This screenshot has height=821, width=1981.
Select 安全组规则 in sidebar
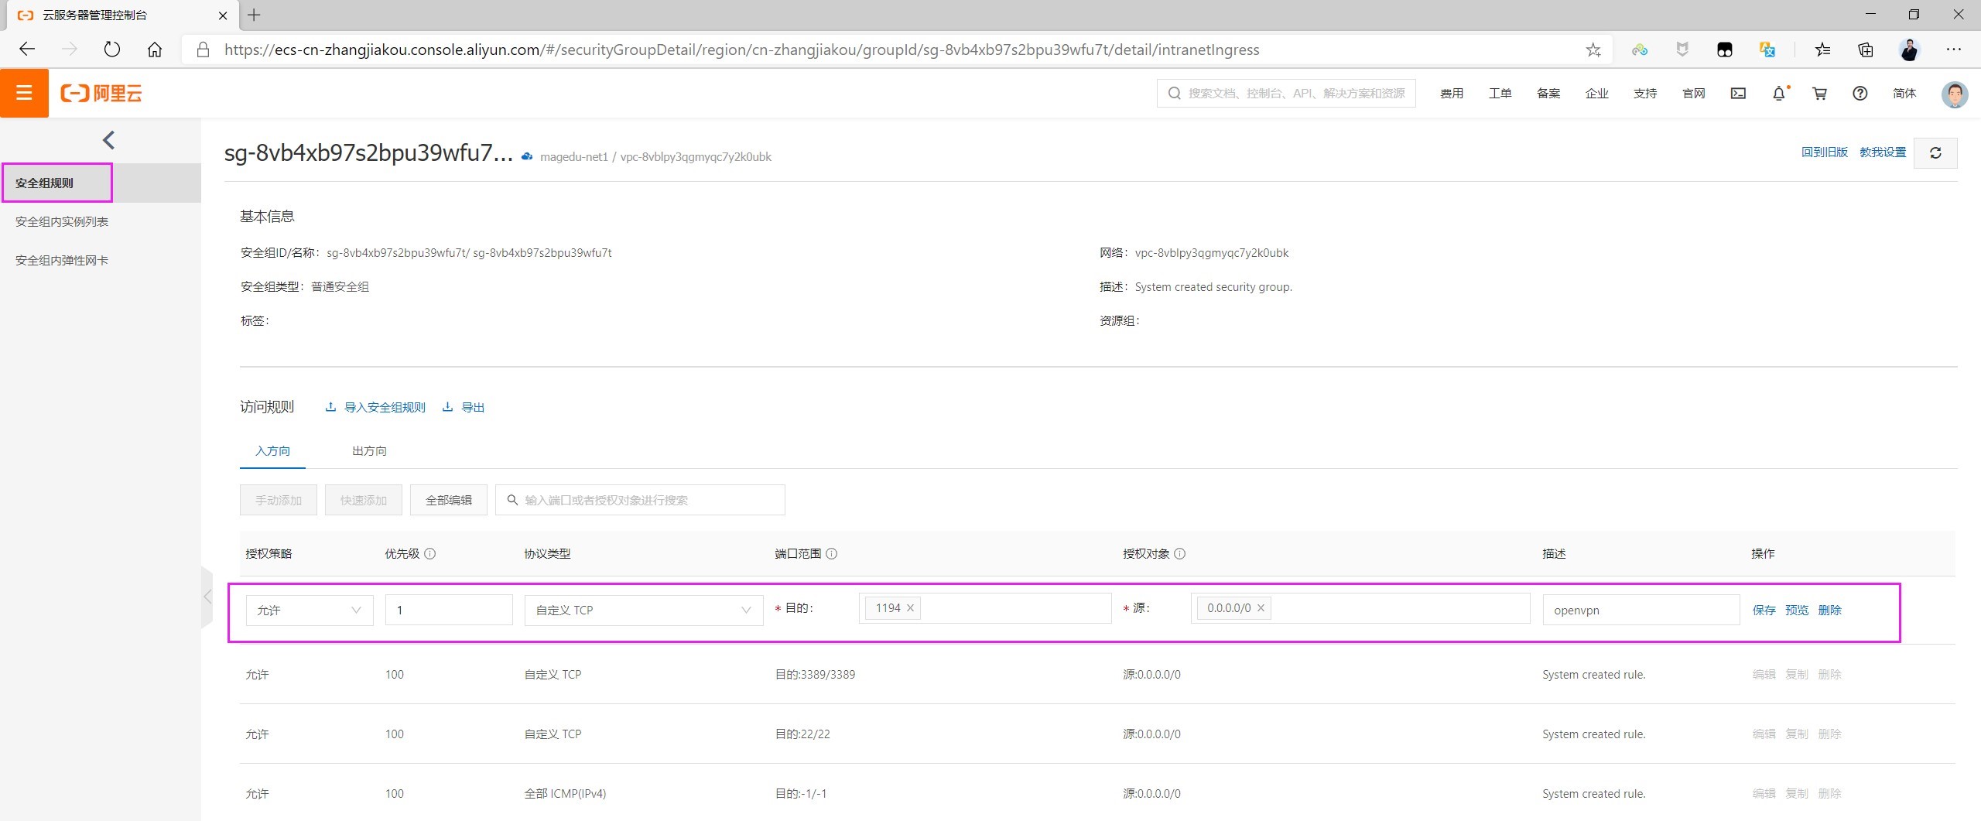[44, 183]
